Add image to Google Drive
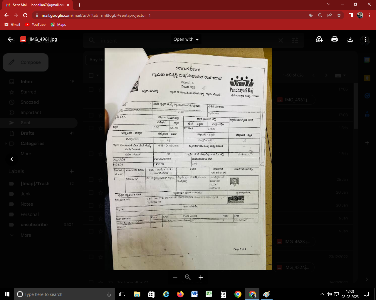Screen dimensions: 376x300 tap(319, 39)
